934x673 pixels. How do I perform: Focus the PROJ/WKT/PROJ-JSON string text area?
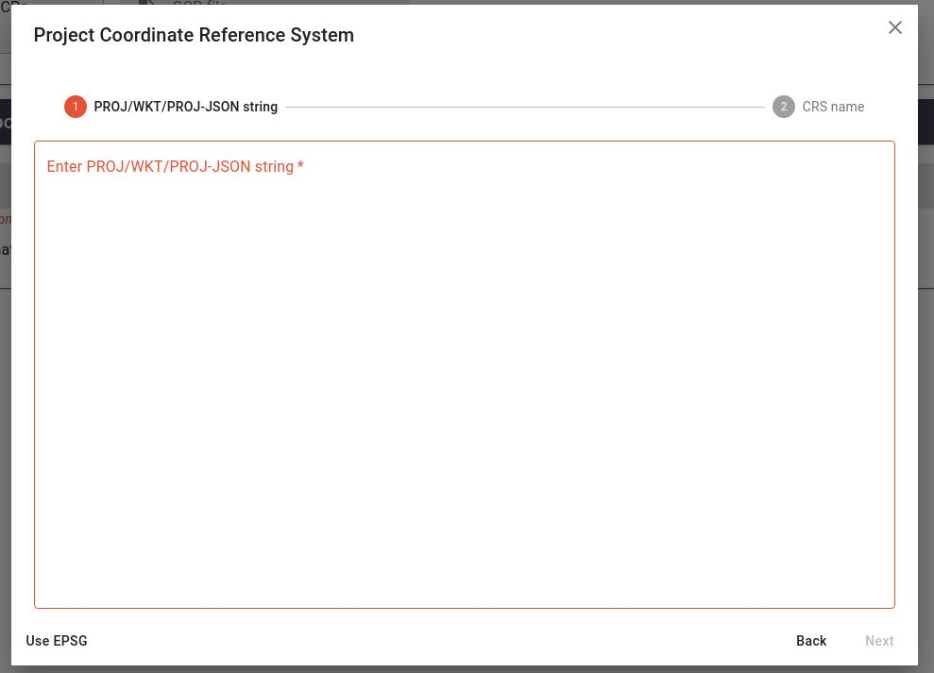click(x=464, y=378)
